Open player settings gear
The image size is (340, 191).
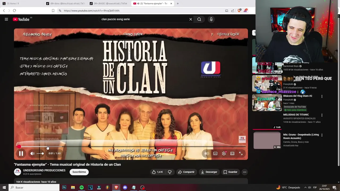[x=224, y=153]
